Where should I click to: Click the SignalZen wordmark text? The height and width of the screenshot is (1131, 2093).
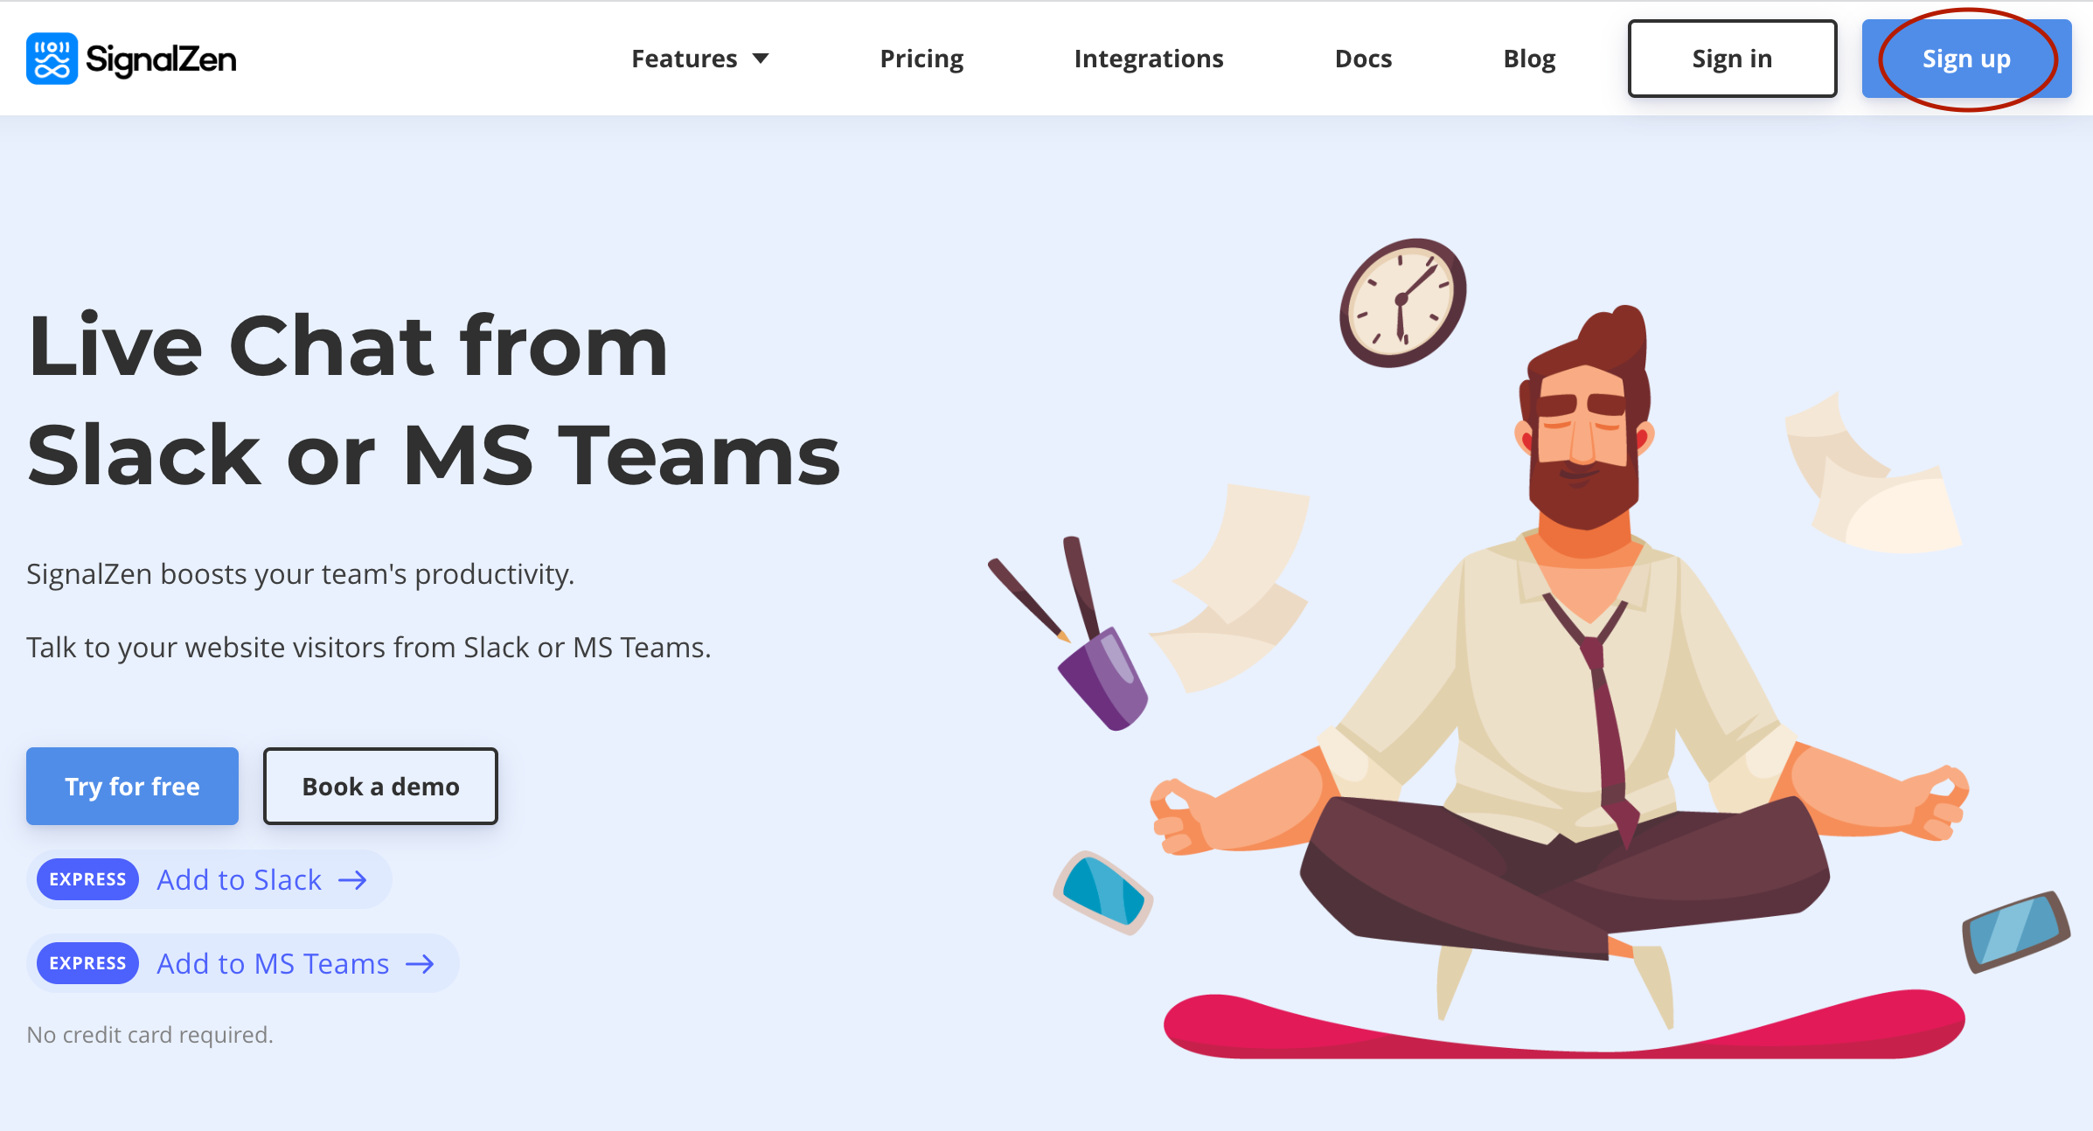click(x=161, y=59)
